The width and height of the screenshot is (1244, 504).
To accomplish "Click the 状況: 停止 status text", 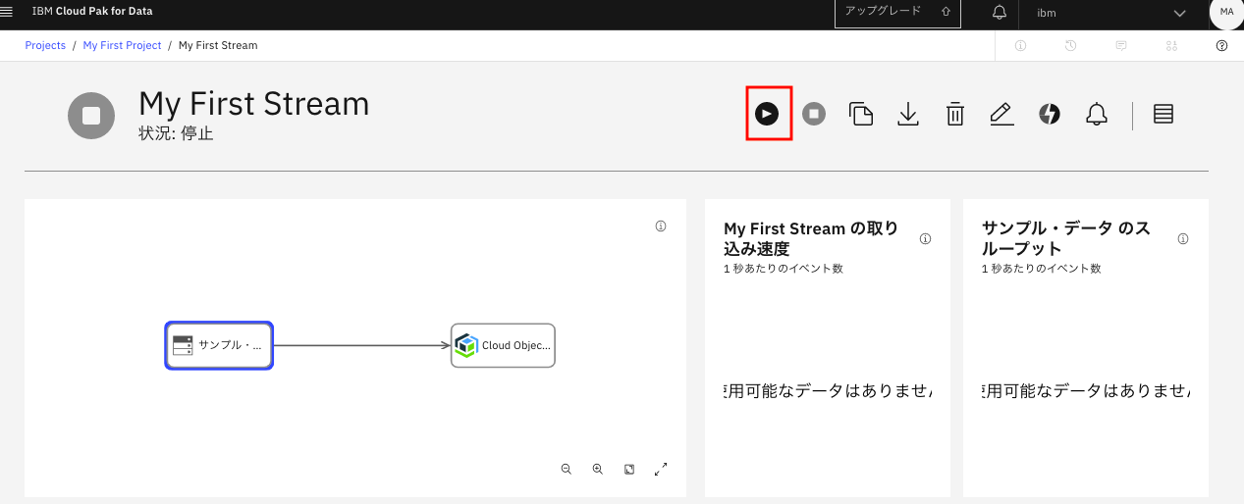I will click(177, 132).
